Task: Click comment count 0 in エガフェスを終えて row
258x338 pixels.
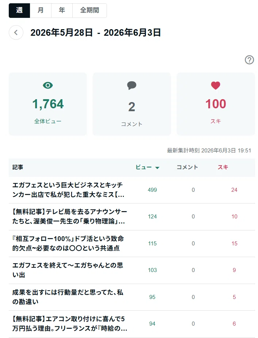Action: (x=193, y=270)
